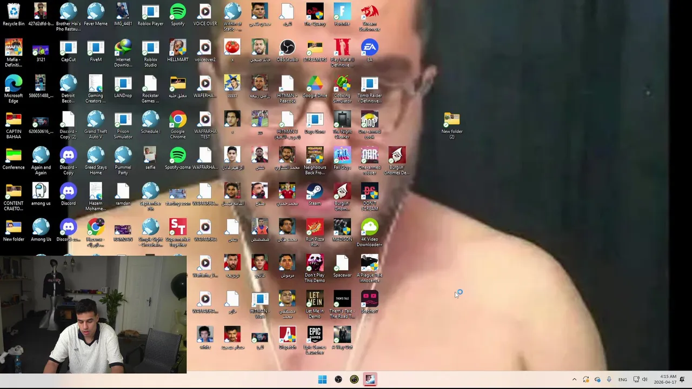Open the Recycle Bin desktop icon
Screen dimensions: 692x389
14,15
